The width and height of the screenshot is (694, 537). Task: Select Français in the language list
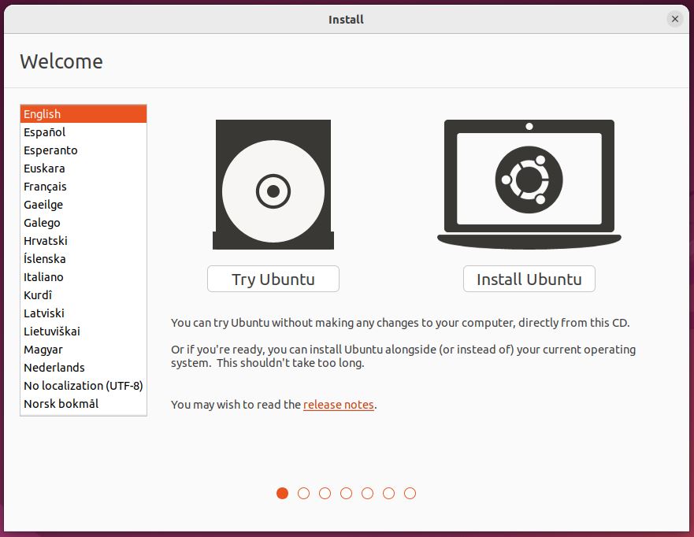(x=84, y=187)
